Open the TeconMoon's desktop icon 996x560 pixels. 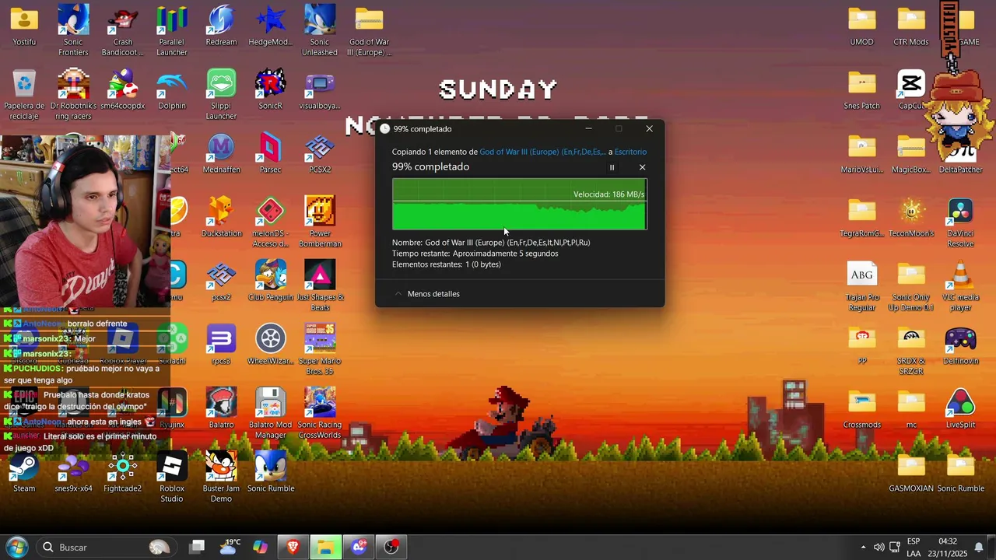tap(911, 218)
